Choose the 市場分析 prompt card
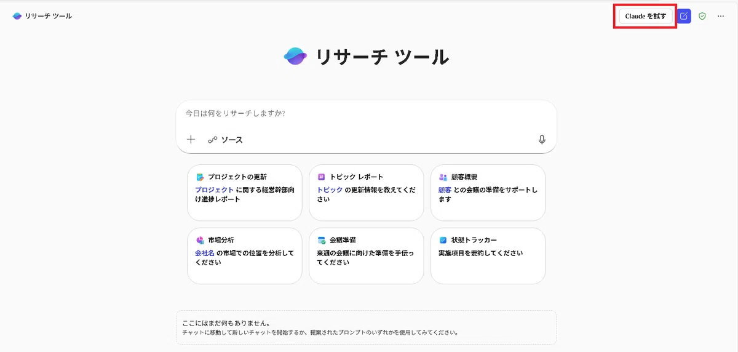The height and width of the screenshot is (352, 738). click(x=244, y=256)
